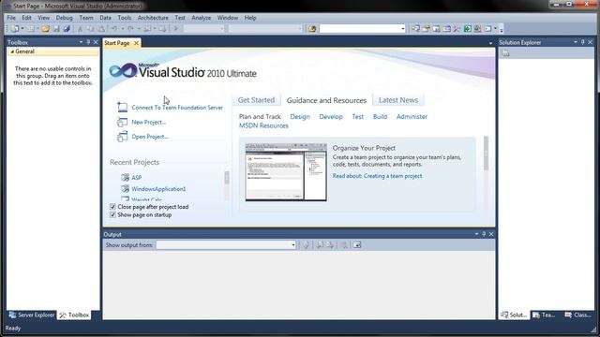Click the New Project... link
This screenshot has width=600, height=337.
tap(148, 122)
